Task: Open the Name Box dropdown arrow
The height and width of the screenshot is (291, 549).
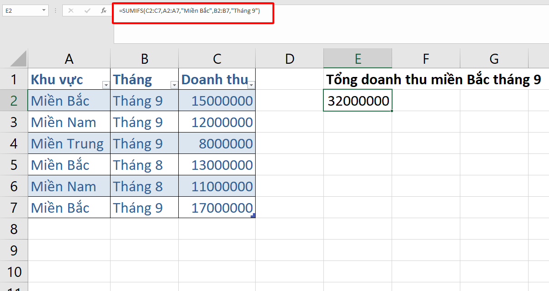Action: [43, 10]
